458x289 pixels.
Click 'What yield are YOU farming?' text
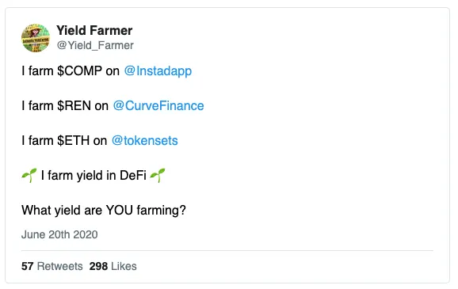click(x=104, y=210)
